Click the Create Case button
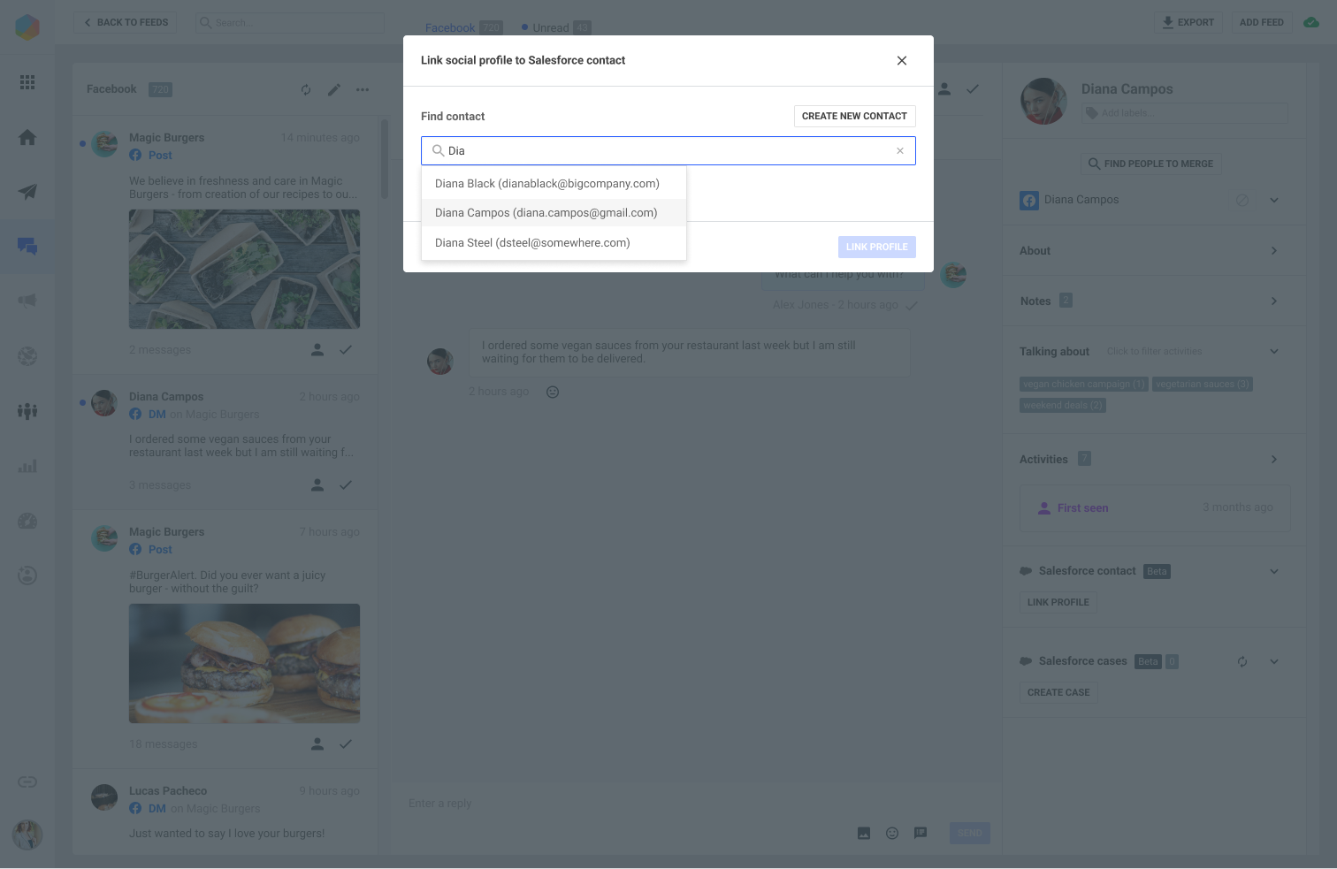Screen dimensions: 1337x869 coord(1058,693)
